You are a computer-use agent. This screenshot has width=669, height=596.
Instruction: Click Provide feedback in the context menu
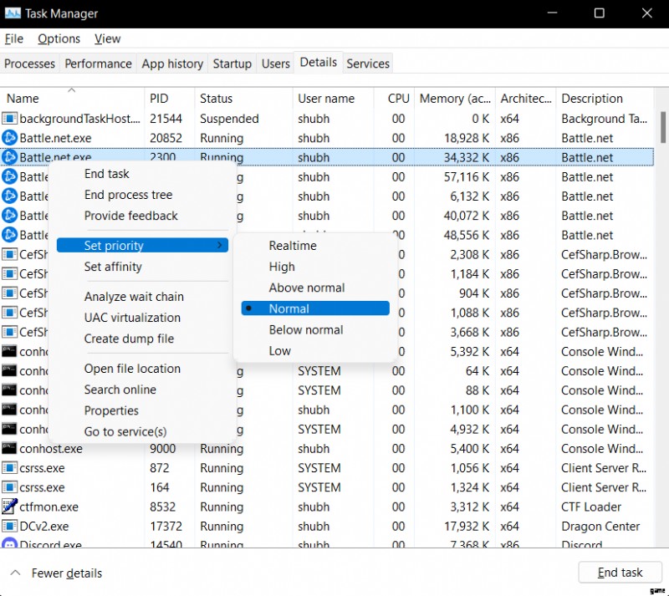coord(142,216)
